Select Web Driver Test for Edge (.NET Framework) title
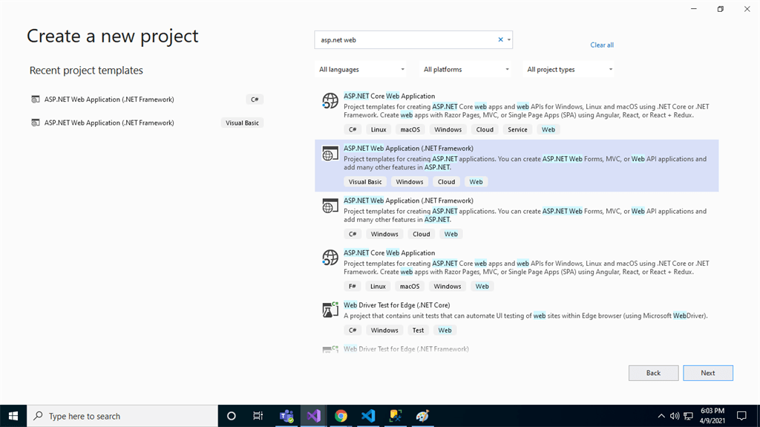760x427 pixels. (406, 349)
